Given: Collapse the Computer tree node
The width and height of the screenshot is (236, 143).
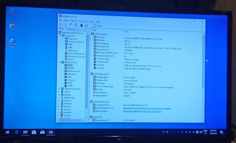Looking at the screenshot, I should click(60, 36).
